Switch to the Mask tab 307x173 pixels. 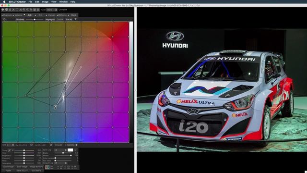tap(73, 15)
